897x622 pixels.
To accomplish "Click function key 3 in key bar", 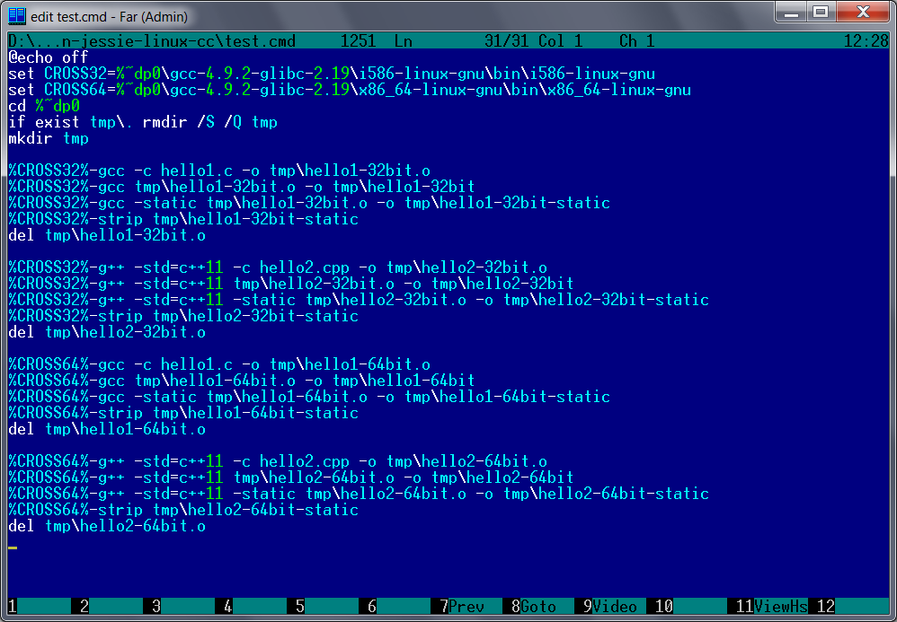I will (x=183, y=606).
